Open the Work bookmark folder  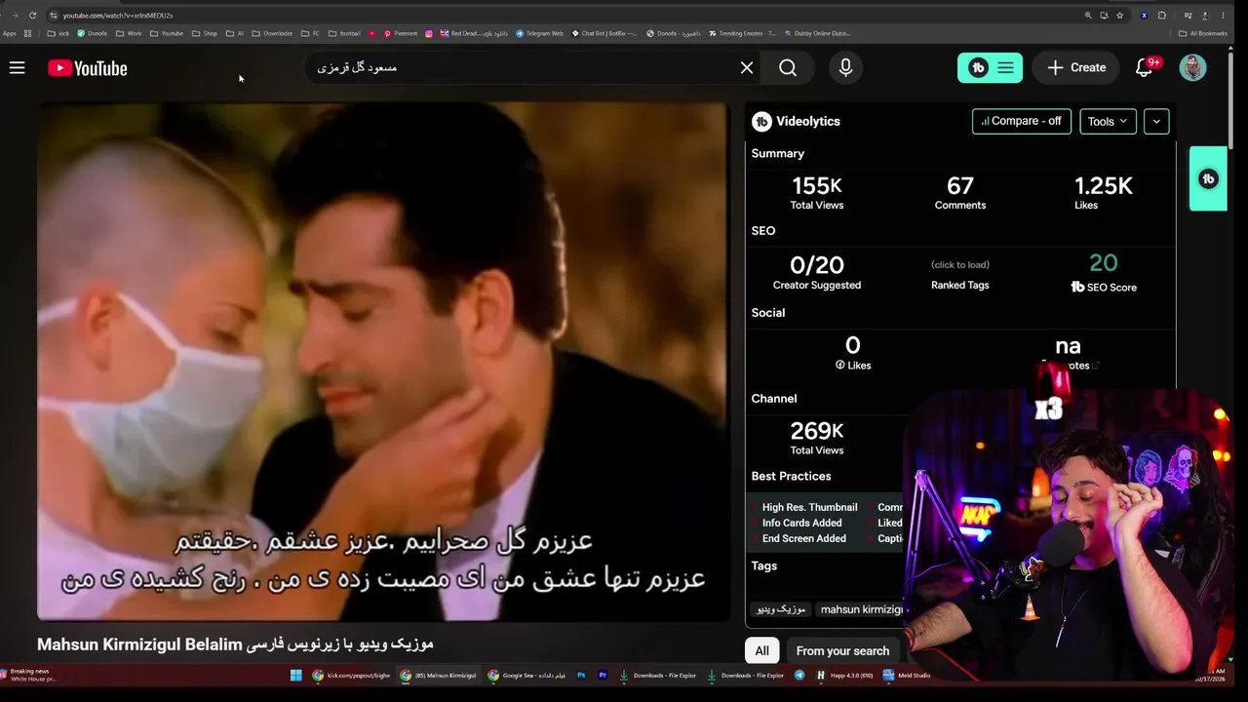(129, 33)
